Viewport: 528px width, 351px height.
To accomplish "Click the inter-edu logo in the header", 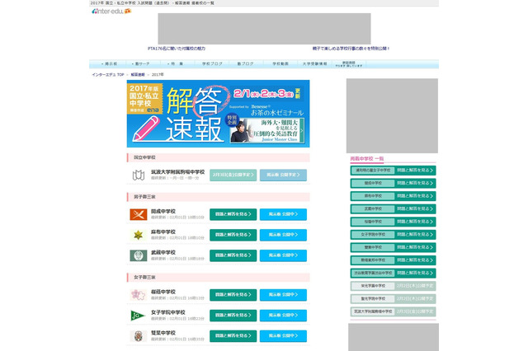I will pos(111,11).
